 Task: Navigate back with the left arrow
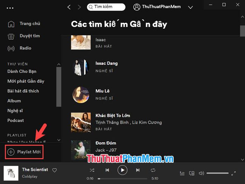tap(69, 7)
